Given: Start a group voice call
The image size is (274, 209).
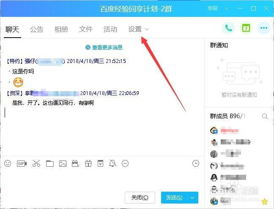Looking at the screenshot, I should tap(228, 28).
